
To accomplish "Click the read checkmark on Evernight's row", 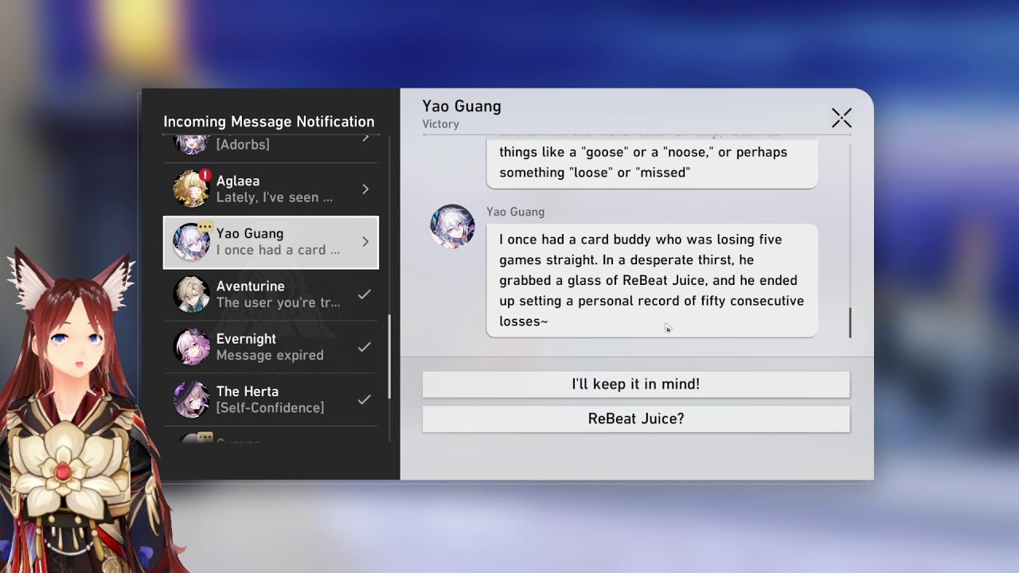I will coord(365,347).
